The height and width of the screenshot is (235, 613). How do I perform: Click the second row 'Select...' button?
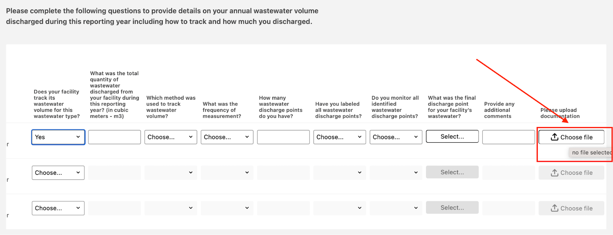[x=452, y=172]
